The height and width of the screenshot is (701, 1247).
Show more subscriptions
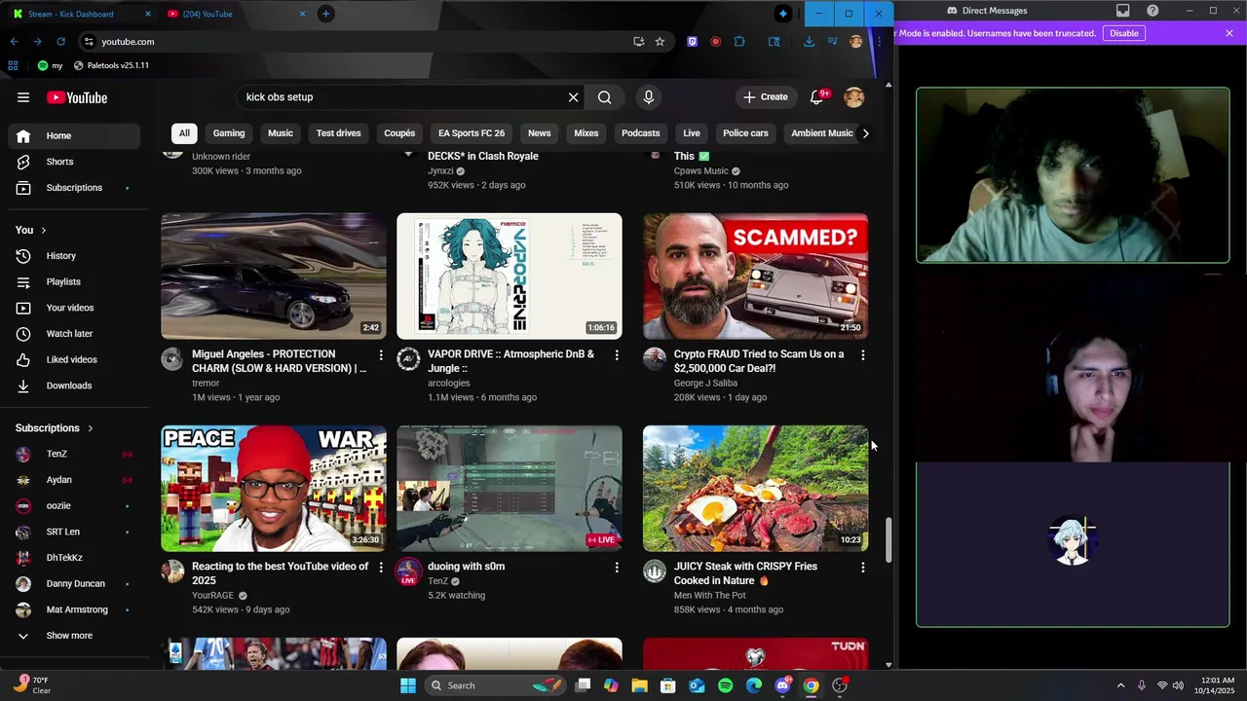74,636
